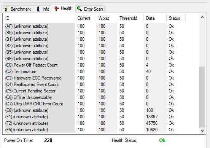Select the (B1) unknown attribute row
This screenshot has height=148, width=210.
point(95,39)
